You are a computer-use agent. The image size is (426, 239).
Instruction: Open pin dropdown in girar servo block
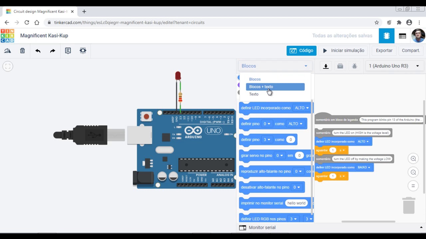click(x=280, y=155)
